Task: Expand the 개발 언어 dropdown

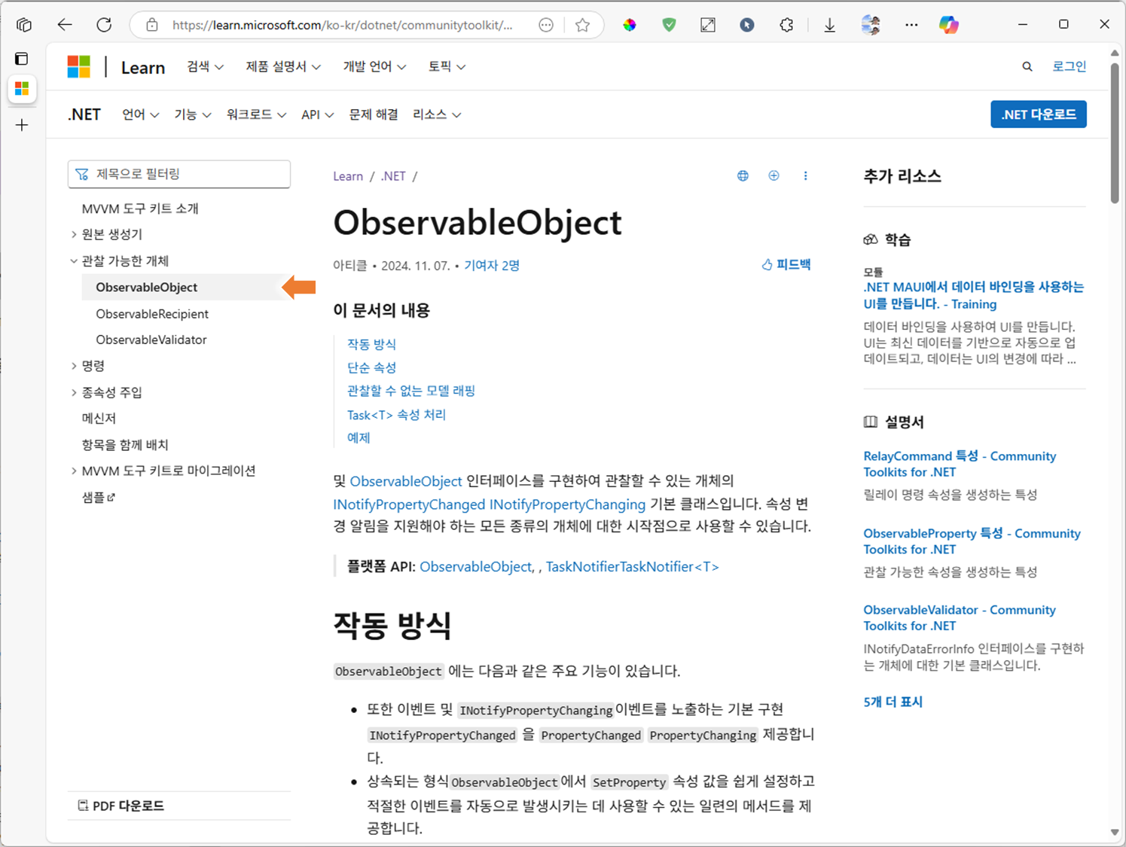Action: coord(374,66)
